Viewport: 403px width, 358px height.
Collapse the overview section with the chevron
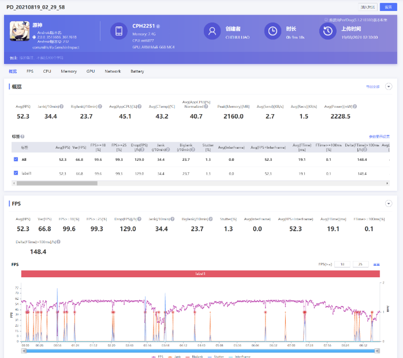389,86
